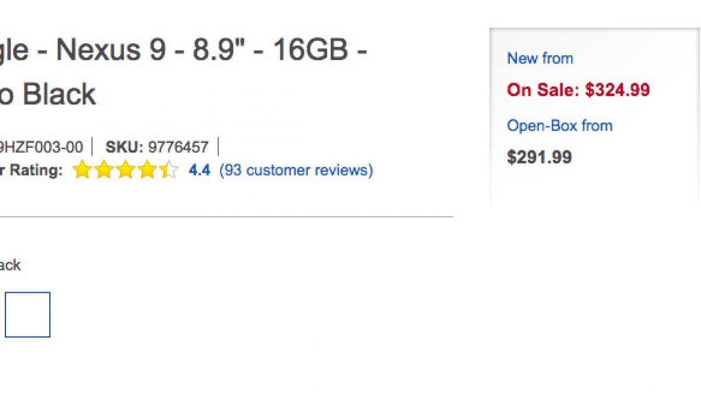This screenshot has width=701, height=394.
Task: Open the Open-Box from link
Action: tap(559, 125)
